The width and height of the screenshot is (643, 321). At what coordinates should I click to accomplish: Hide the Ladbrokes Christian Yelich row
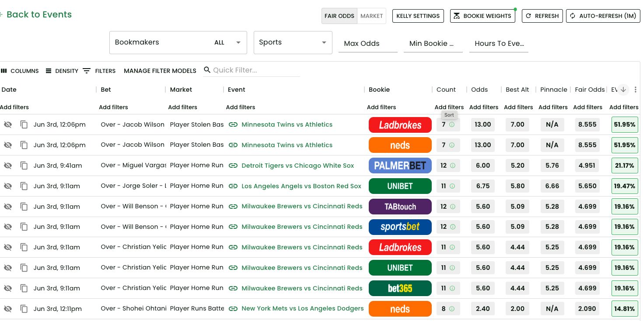tap(7, 247)
